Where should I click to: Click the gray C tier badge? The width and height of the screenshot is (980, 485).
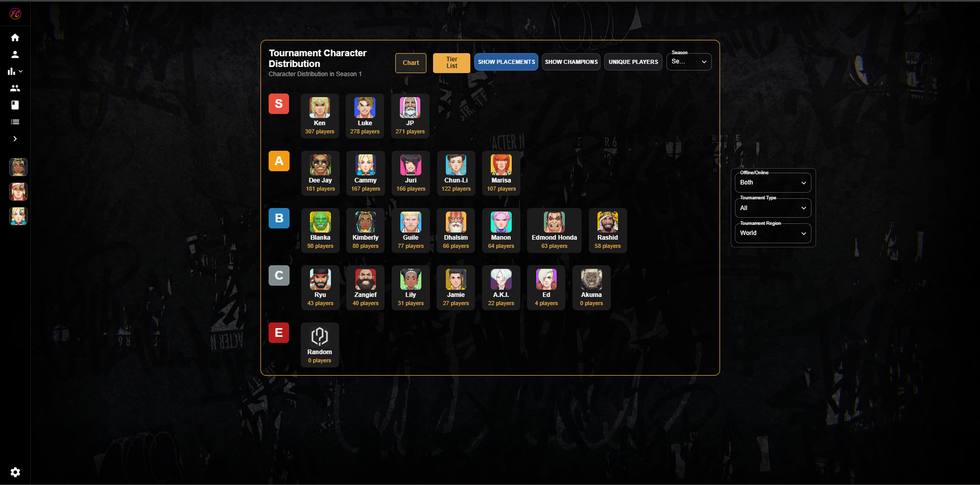tap(279, 275)
